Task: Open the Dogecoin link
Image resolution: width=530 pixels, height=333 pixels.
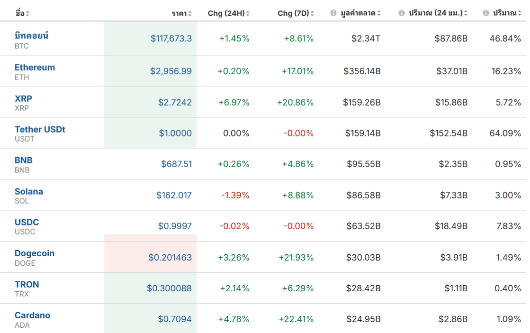Action: pyautogui.click(x=35, y=253)
